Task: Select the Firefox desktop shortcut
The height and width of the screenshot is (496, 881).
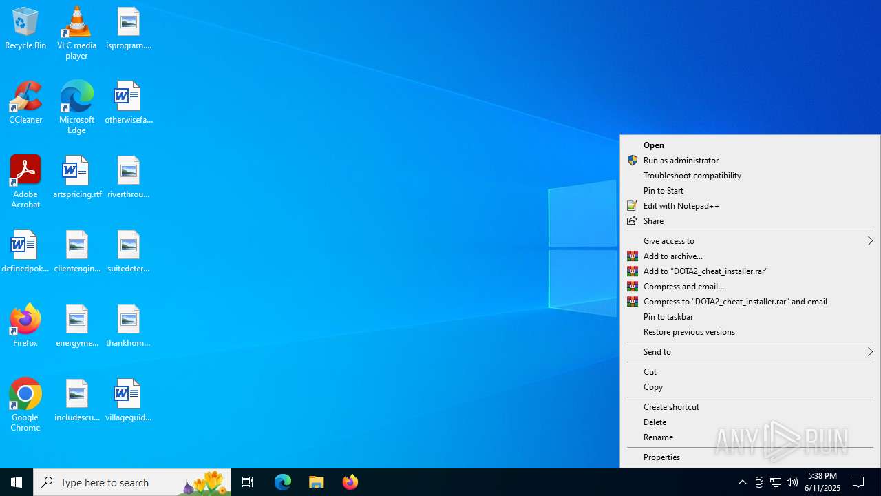Action: click(25, 326)
